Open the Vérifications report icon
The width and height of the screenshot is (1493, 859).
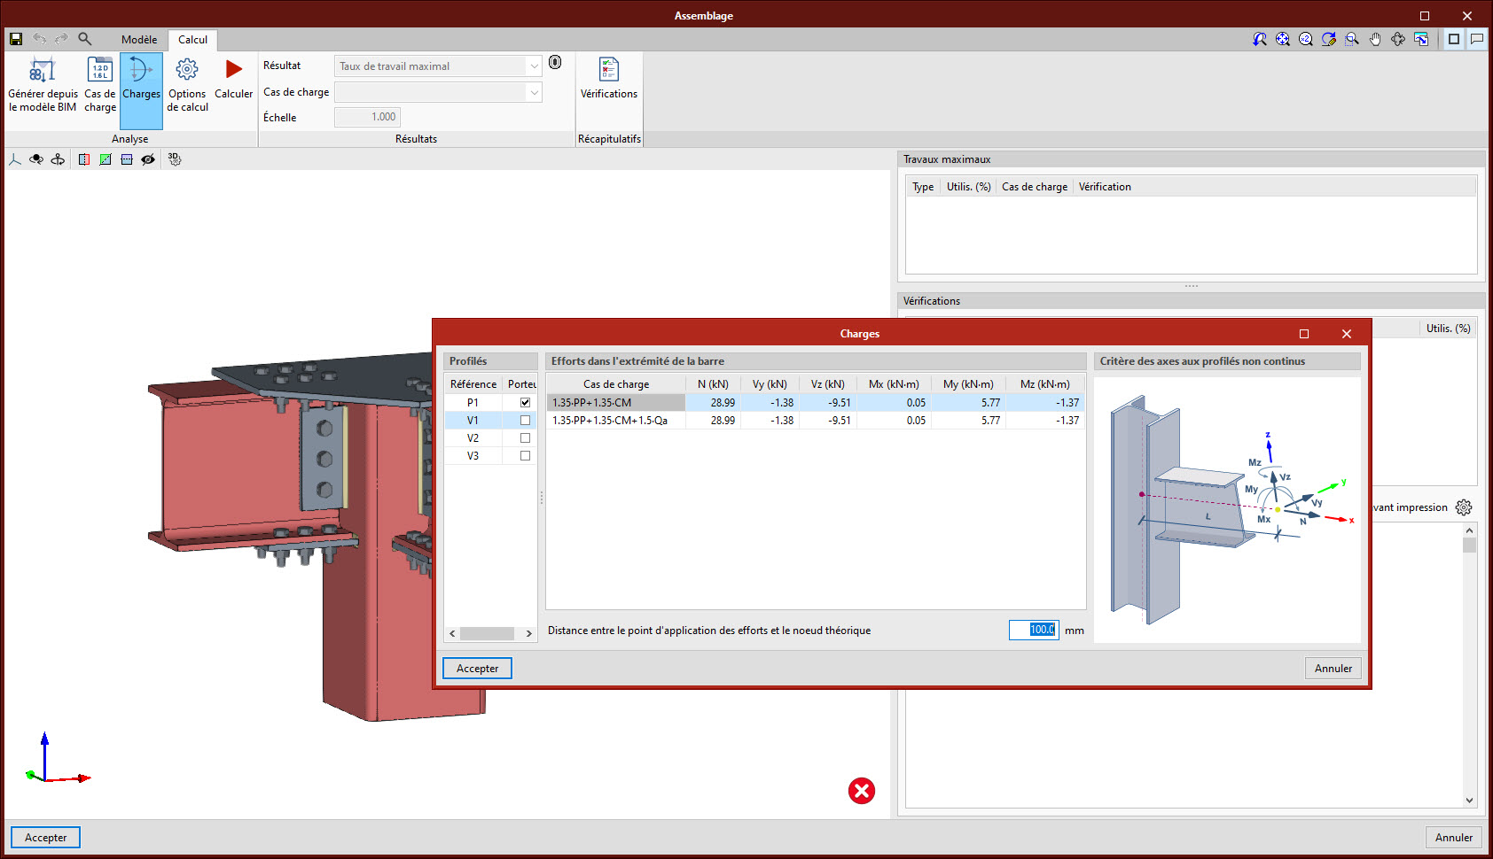[608, 70]
